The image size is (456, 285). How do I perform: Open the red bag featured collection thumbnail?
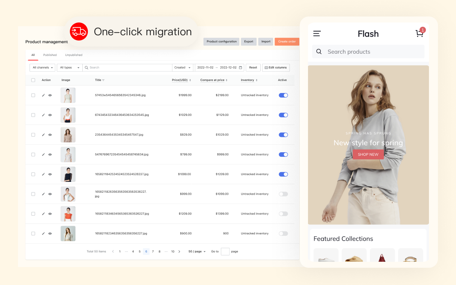coord(382,255)
